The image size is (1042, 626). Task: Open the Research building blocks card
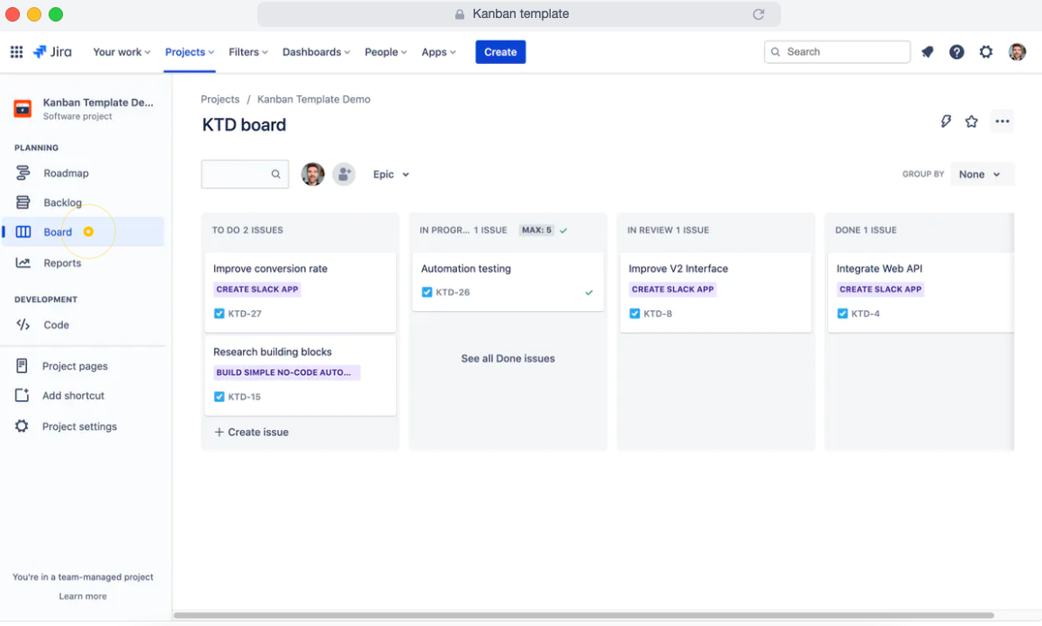pyautogui.click(x=301, y=375)
